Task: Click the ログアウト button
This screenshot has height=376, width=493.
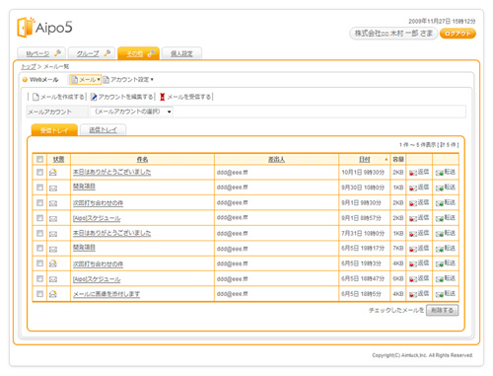Action: (x=458, y=34)
